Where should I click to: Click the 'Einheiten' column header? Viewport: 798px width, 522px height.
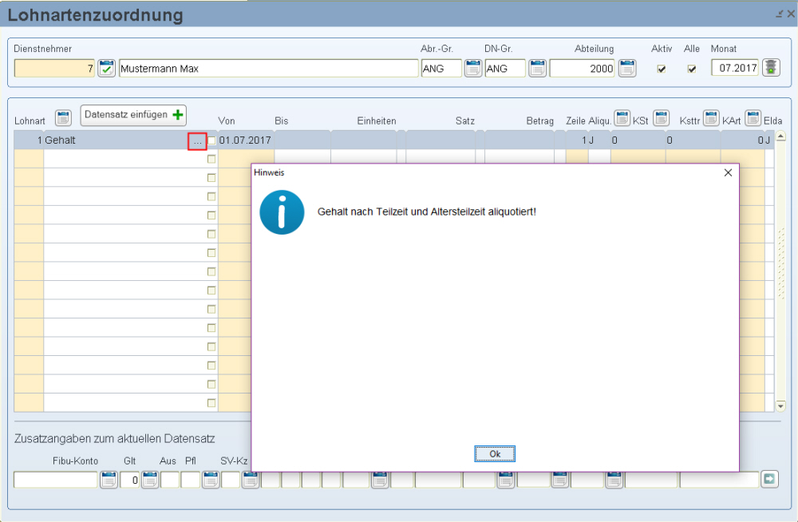[377, 121]
